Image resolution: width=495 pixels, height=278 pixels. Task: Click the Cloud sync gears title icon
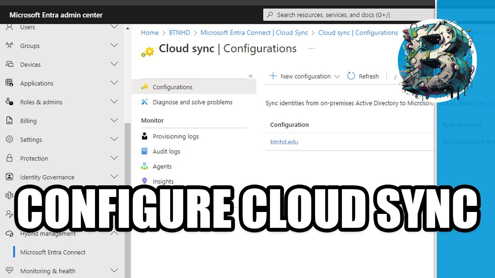[147, 52]
